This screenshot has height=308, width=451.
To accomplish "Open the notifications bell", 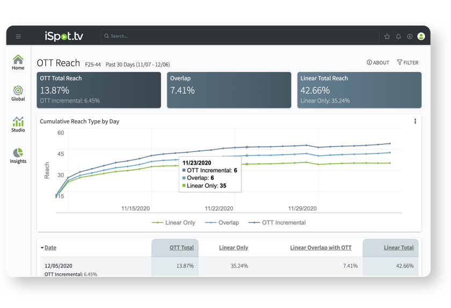I will tap(398, 36).
